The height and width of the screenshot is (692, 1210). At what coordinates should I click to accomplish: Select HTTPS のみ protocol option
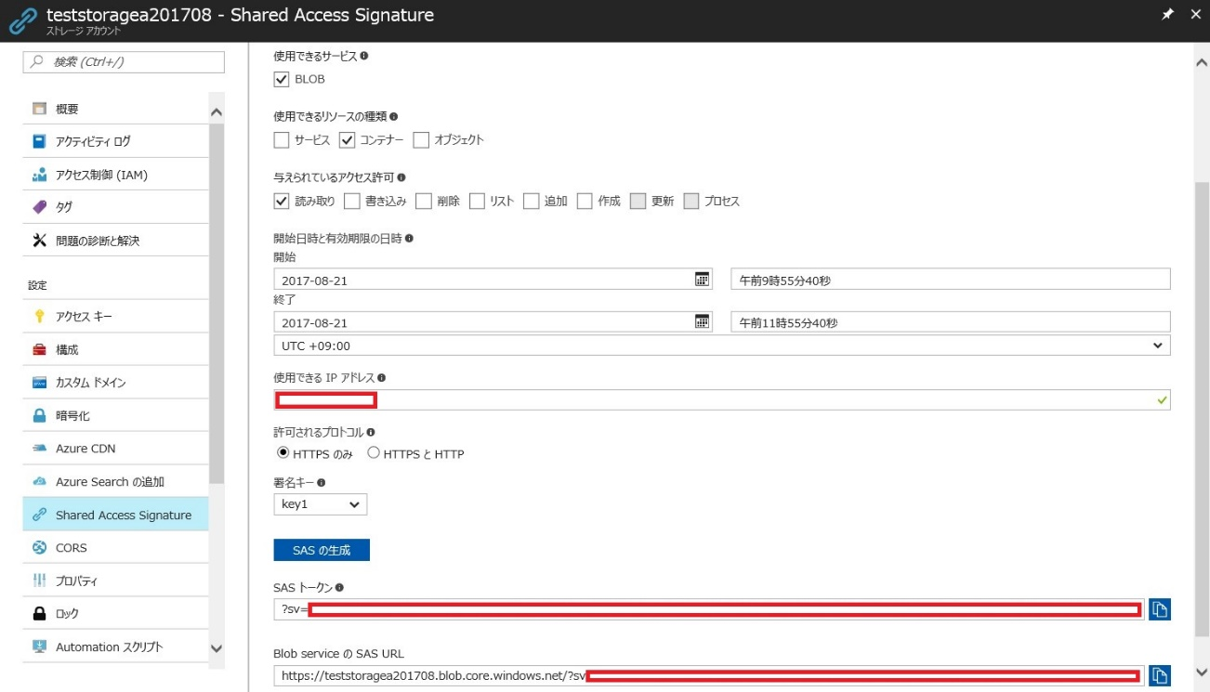(x=283, y=453)
